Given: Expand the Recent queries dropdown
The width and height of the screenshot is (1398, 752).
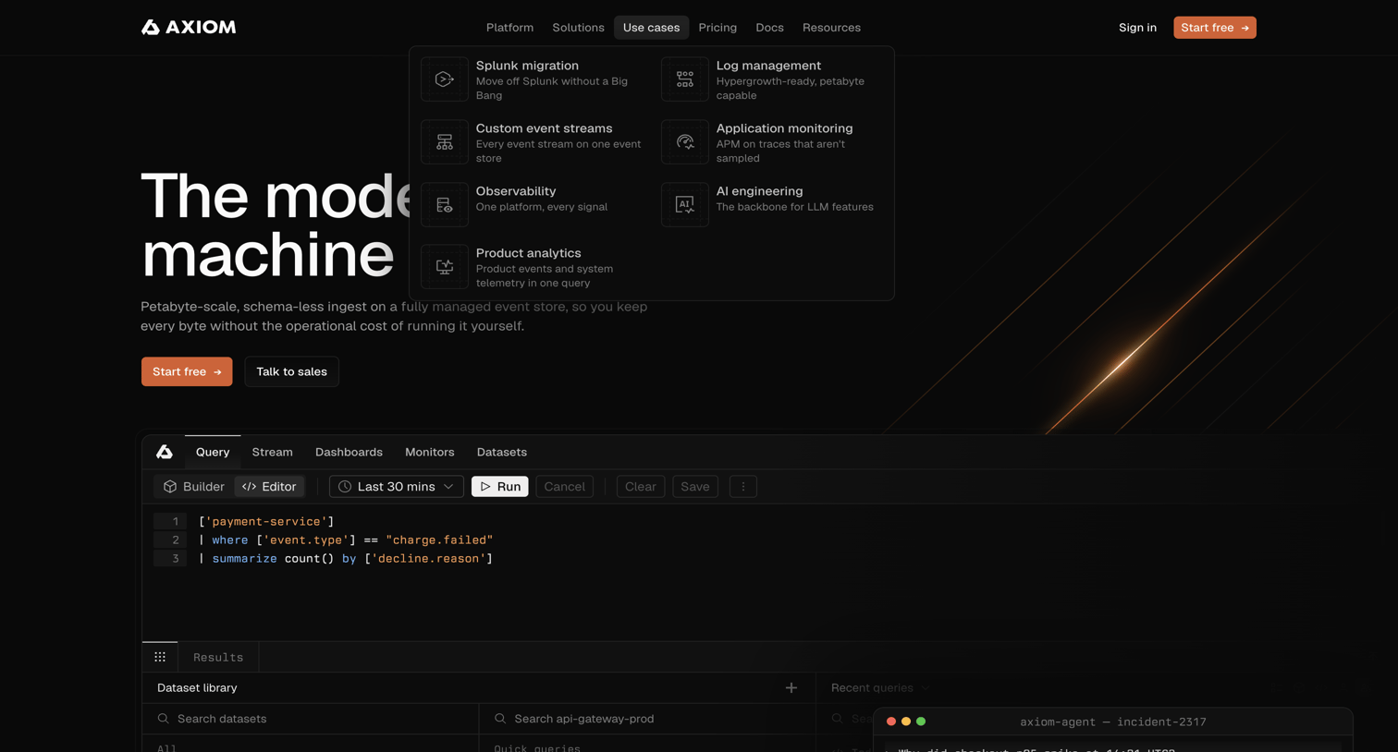Looking at the screenshot, I should [x=880, y=687].
